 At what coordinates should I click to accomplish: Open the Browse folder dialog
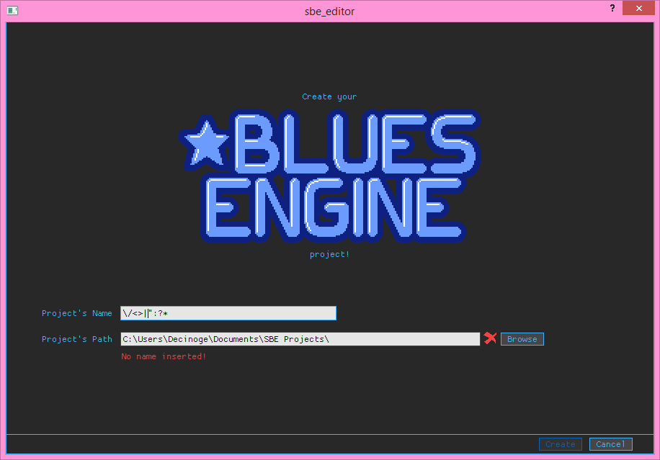(522, 339)
